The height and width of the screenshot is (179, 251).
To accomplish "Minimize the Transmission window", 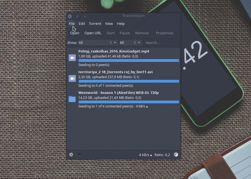I will [85, 16].
